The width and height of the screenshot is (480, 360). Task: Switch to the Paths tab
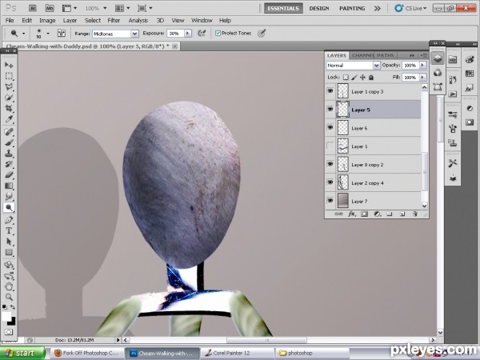pyautogui.click(x=386, y=55)
